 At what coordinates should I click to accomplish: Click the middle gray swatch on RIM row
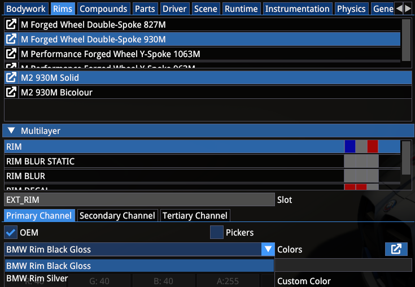click(x=361, y=146)
